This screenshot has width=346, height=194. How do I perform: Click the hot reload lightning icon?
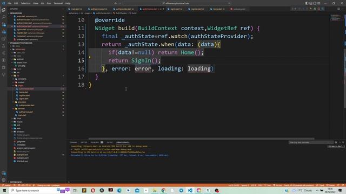311,9
